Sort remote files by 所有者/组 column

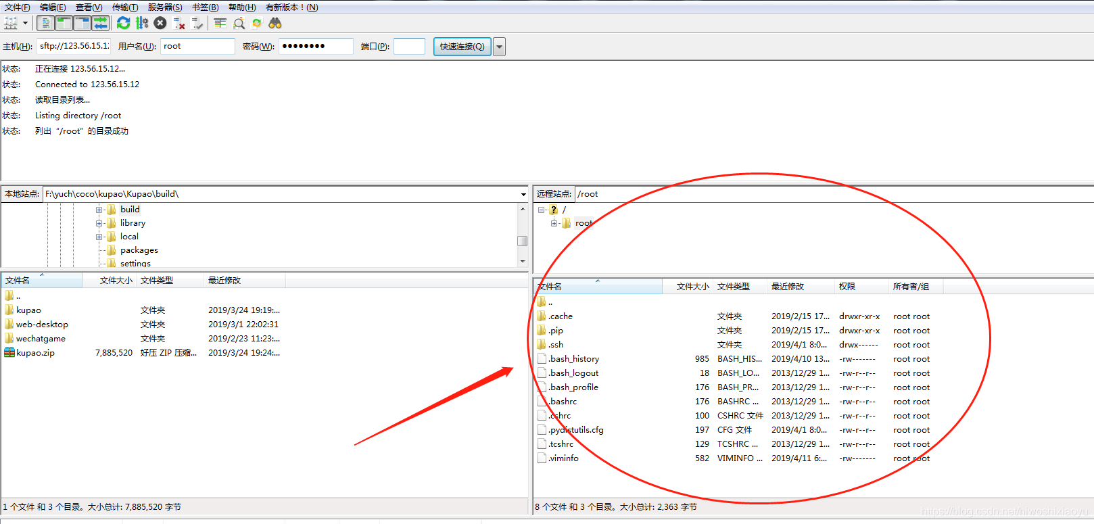[915, 287]
